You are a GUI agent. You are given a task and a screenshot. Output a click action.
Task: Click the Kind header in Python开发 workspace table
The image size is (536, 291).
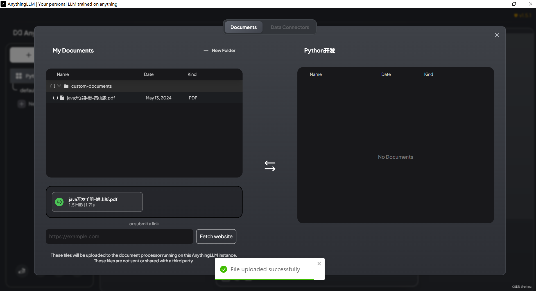[429, 74]
